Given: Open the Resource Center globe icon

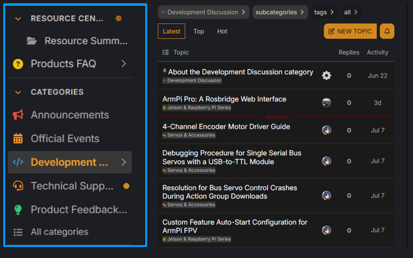Looking at the screenshot, I should [x=119, y=18].
